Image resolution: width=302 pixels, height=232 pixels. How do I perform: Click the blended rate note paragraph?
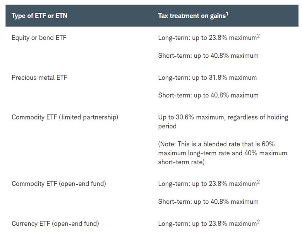pyautogui.click(x=223, y=153)
